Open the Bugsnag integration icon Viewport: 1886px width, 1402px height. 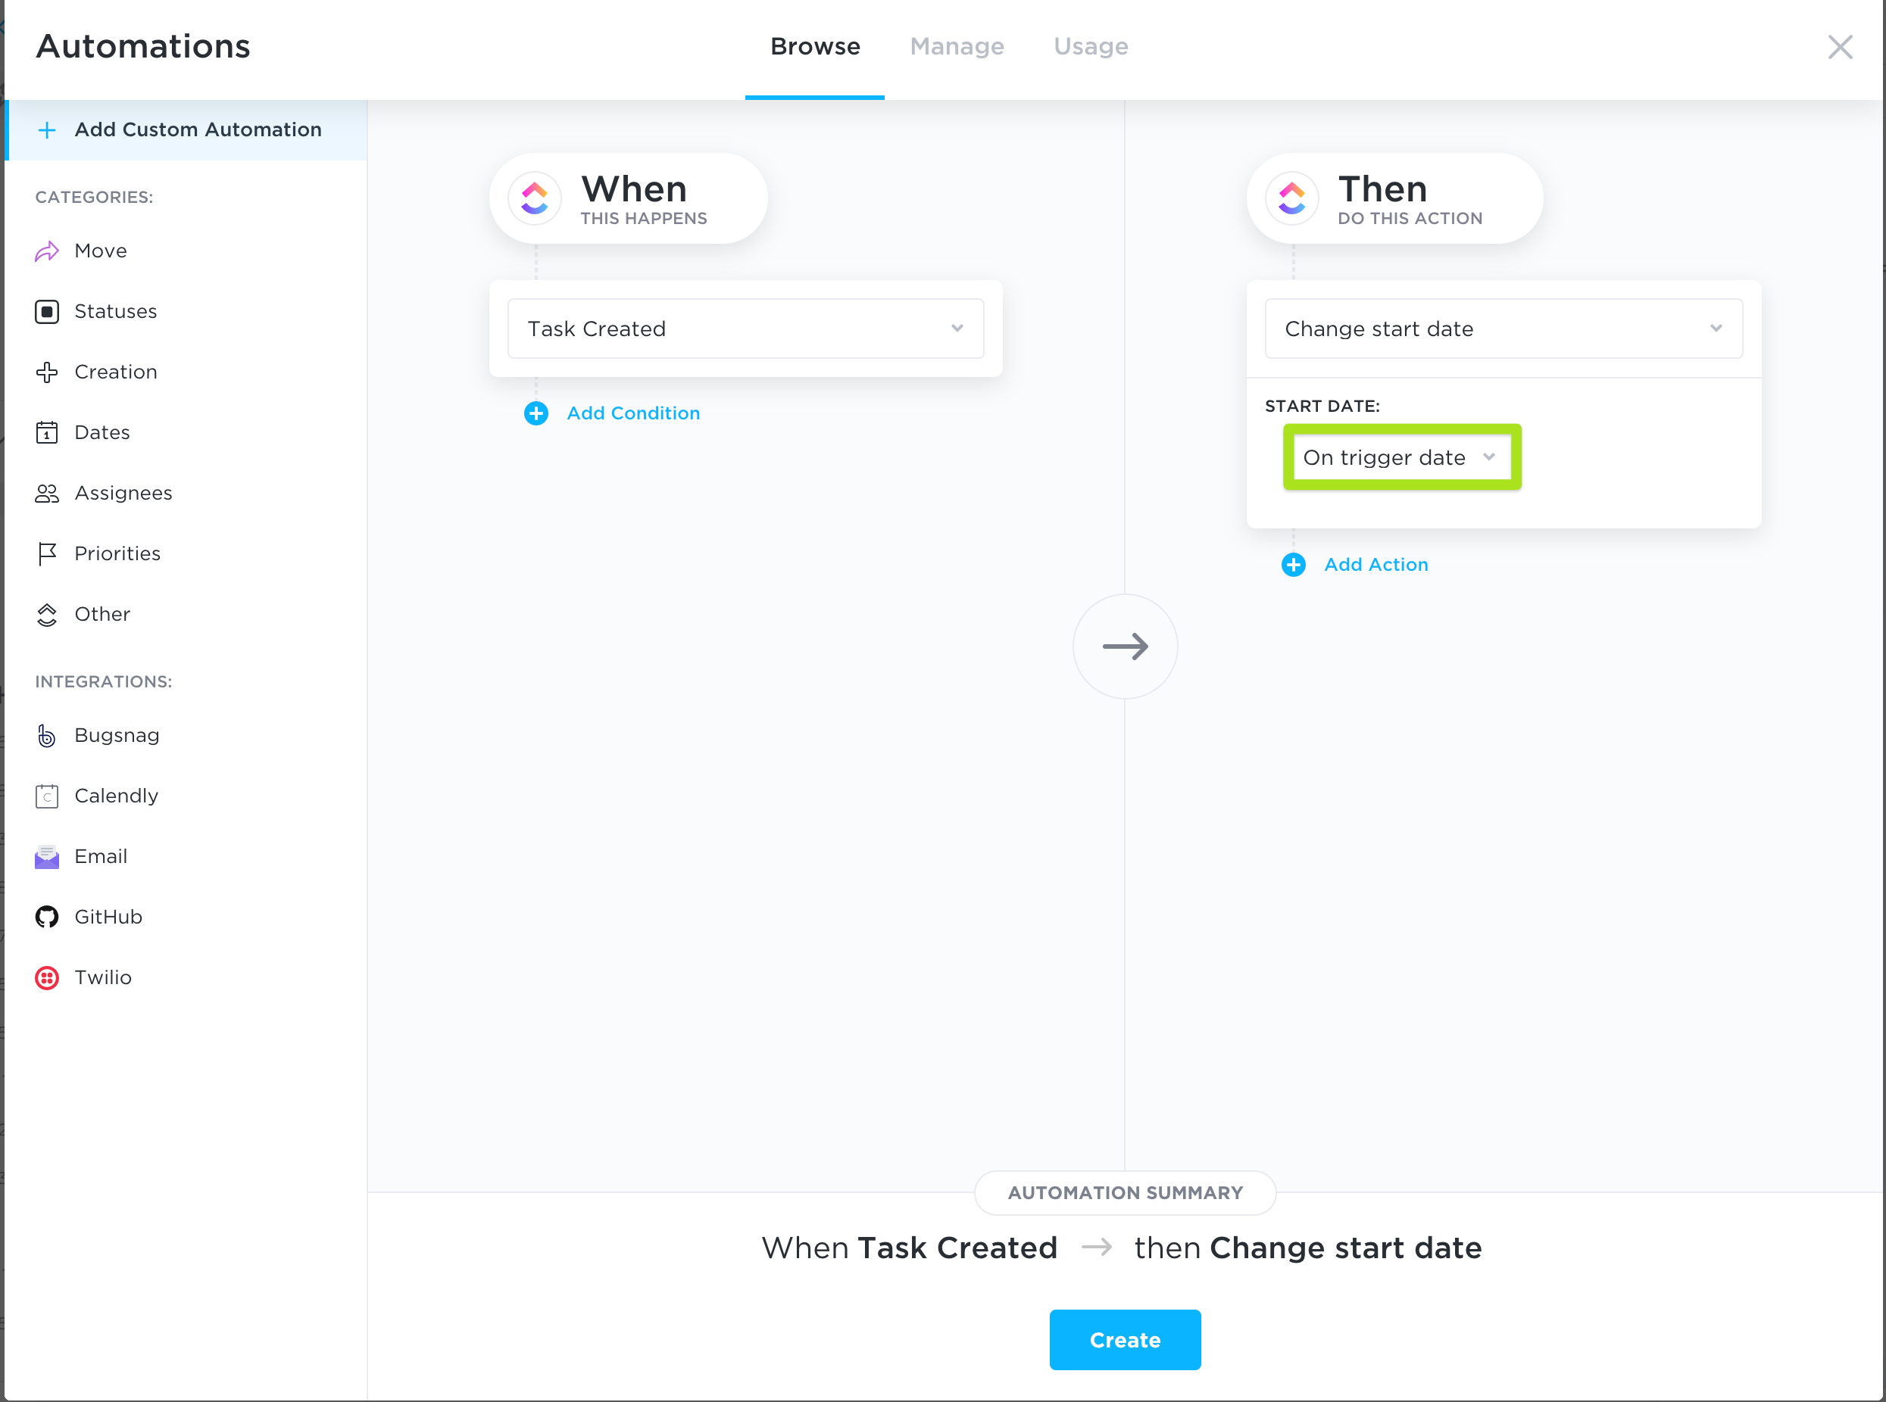tap(47, 736)
